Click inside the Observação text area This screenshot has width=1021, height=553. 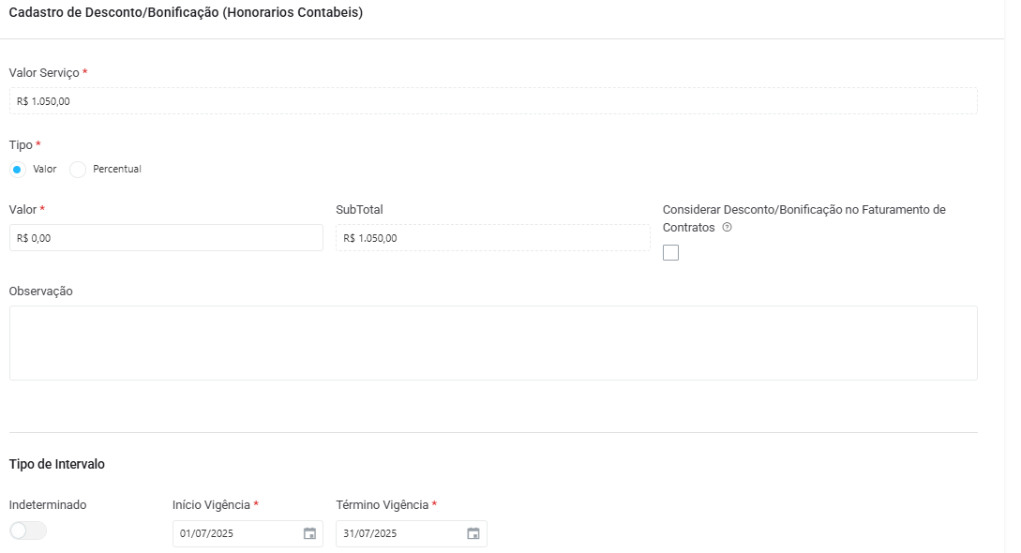click(x=493, y=343)
